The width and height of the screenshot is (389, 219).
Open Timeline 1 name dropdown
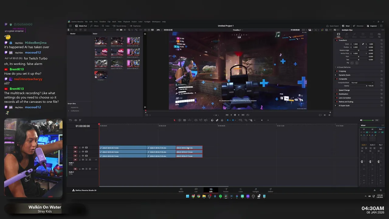tap(238, 30)
